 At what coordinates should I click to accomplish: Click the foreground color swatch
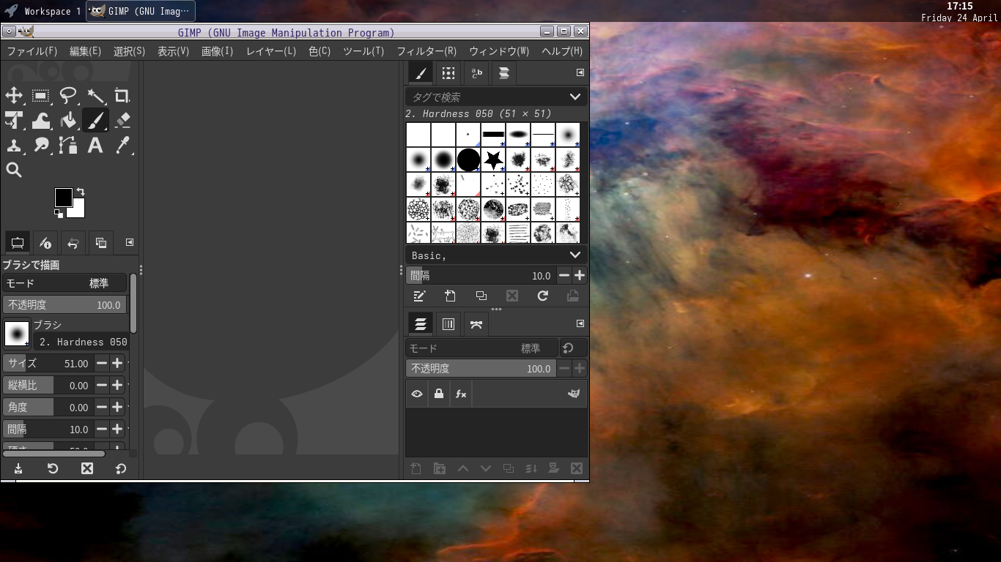[x=63, y=197]
